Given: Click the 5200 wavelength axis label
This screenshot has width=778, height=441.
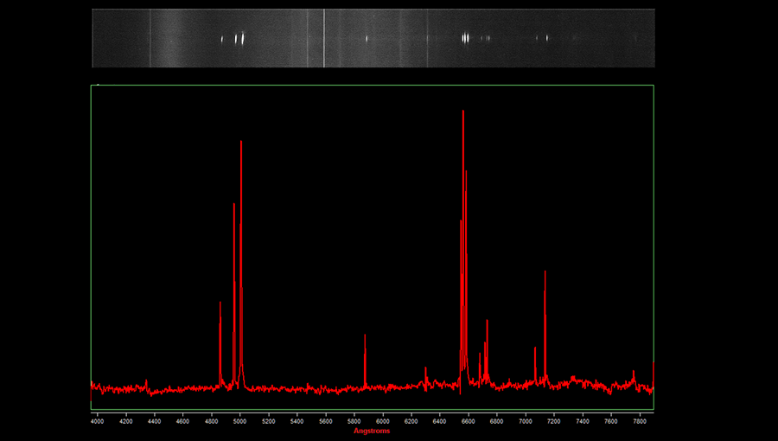Looking at the screenshot, I should click(x=268, y=420).
